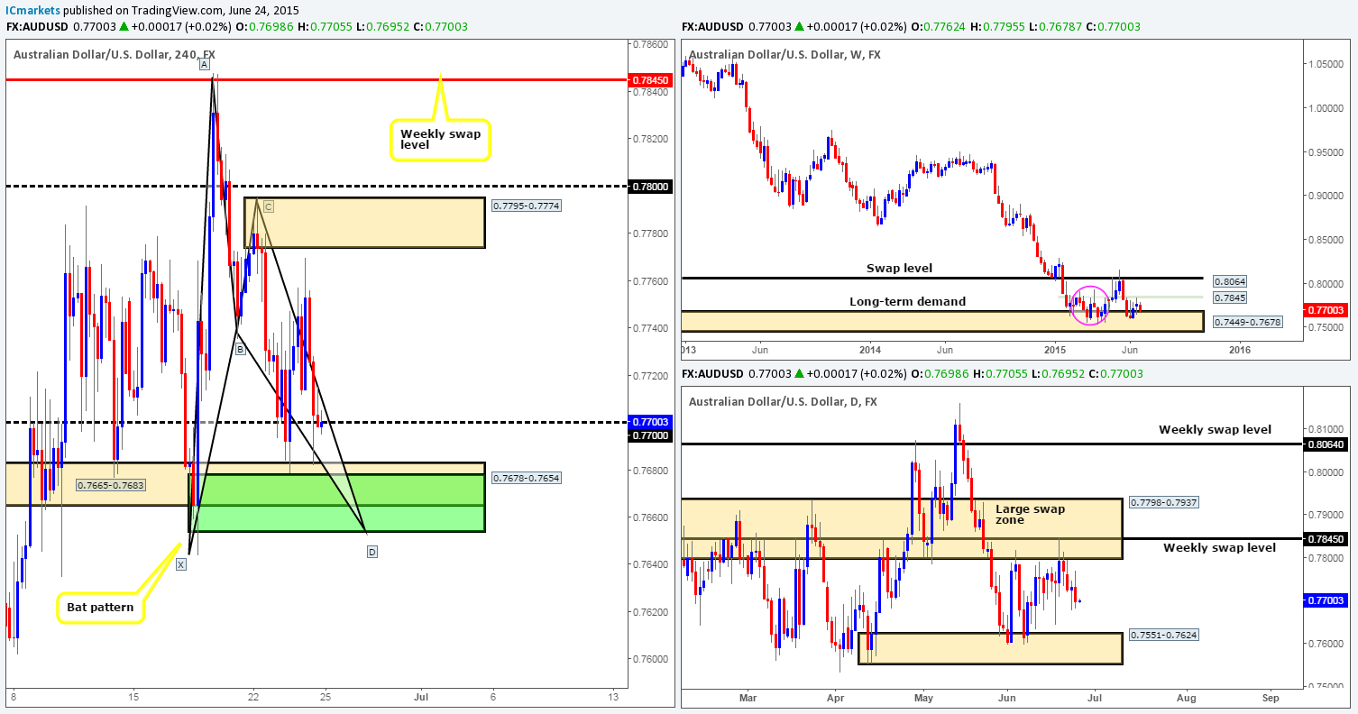This screenshot has height=714, width=1358.
Task: Click the 'Mar' label on daily axis
Action: [748, 697]
